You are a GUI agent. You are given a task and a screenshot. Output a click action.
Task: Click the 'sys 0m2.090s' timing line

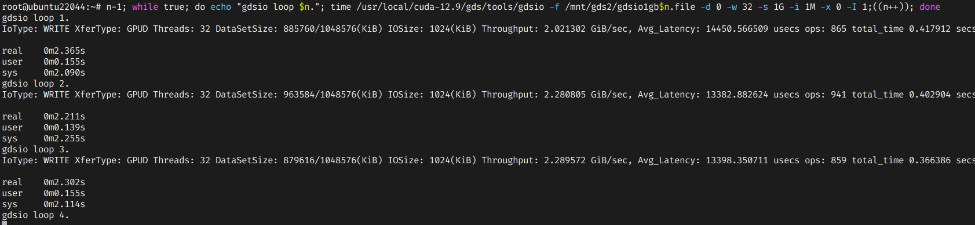[43, 73]
